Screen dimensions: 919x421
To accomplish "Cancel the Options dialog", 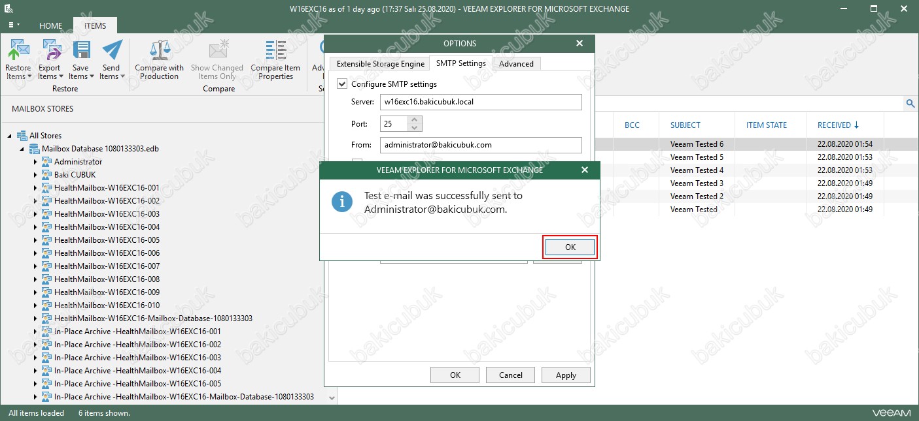I will tap(511, 375).
